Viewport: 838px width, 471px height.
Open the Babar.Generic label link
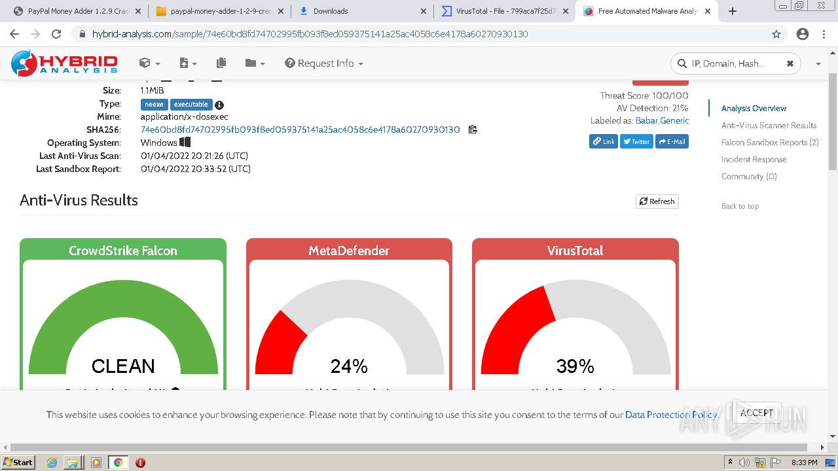point(663,120)
